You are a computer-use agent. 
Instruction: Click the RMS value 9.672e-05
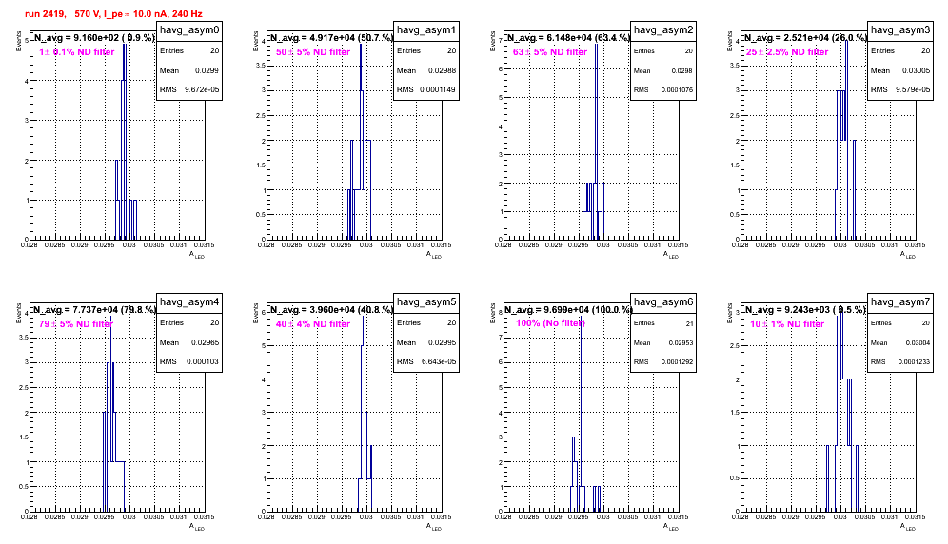coord(202,89)
